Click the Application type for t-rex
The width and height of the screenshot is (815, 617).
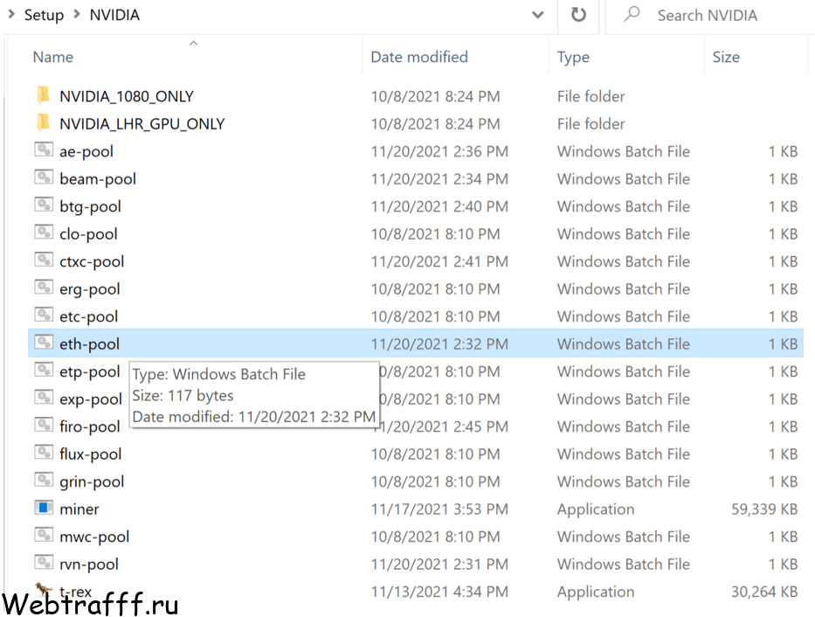tap(596, 592)
